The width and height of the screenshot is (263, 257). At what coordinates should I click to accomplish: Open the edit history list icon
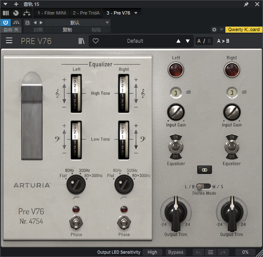point(210,252)
